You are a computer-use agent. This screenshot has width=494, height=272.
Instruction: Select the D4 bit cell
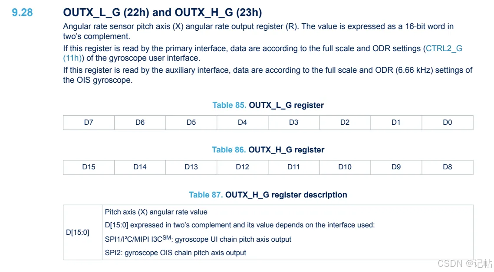242,123
